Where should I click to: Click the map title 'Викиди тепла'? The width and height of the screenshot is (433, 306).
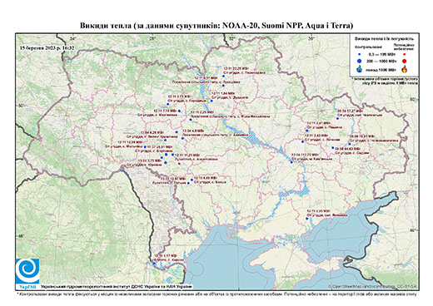(x=106, y=26)
